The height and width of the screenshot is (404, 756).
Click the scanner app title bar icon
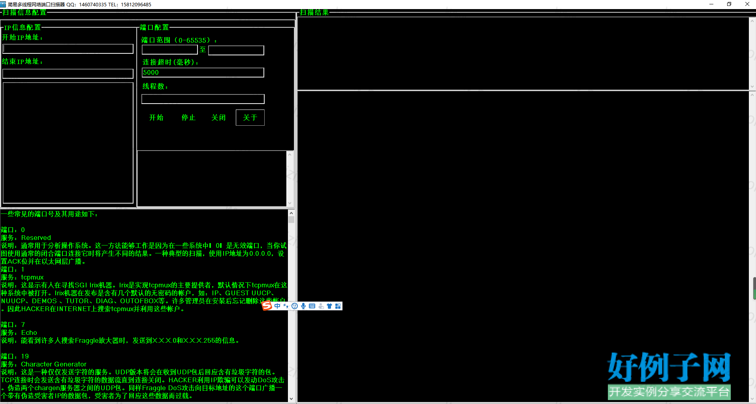3,4
